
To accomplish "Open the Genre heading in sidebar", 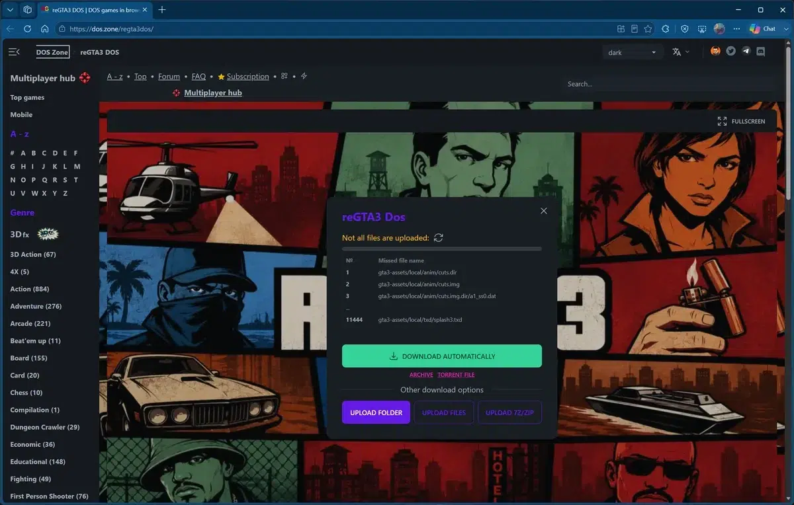I will pyautogui.click(x=22, y=213).
